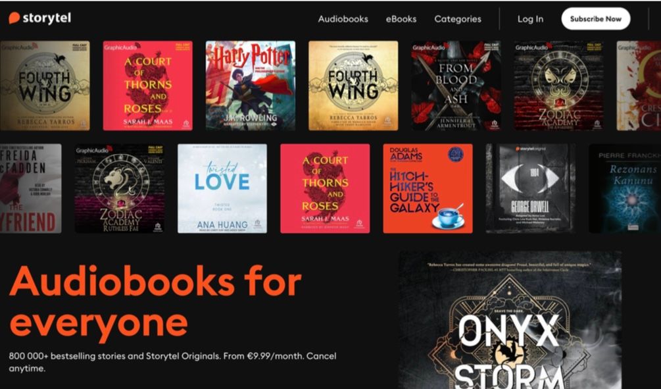Image resolution: width=661 pixels, height=389 pixels.
Task: Open the Audiobooks menu item
Action: (x=343, y=19)
